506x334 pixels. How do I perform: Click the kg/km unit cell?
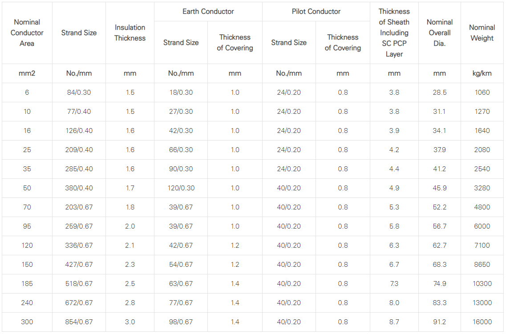(482, 73)
